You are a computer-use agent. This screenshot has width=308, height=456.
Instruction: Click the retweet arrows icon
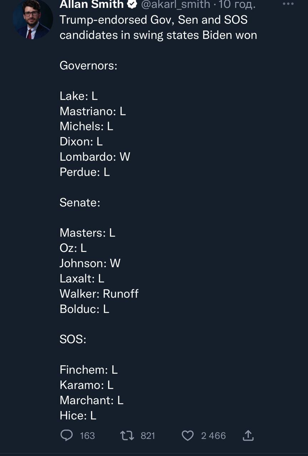pos(127,435)
